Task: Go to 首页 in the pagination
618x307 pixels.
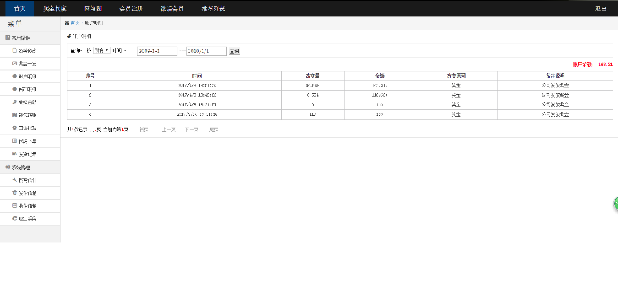Action: 144,130
